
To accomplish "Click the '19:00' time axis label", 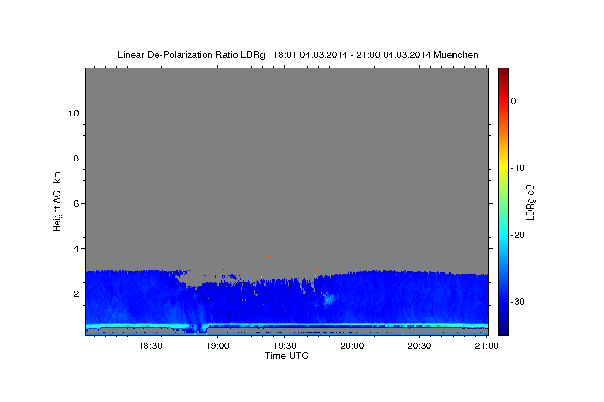I will (217, 346).
